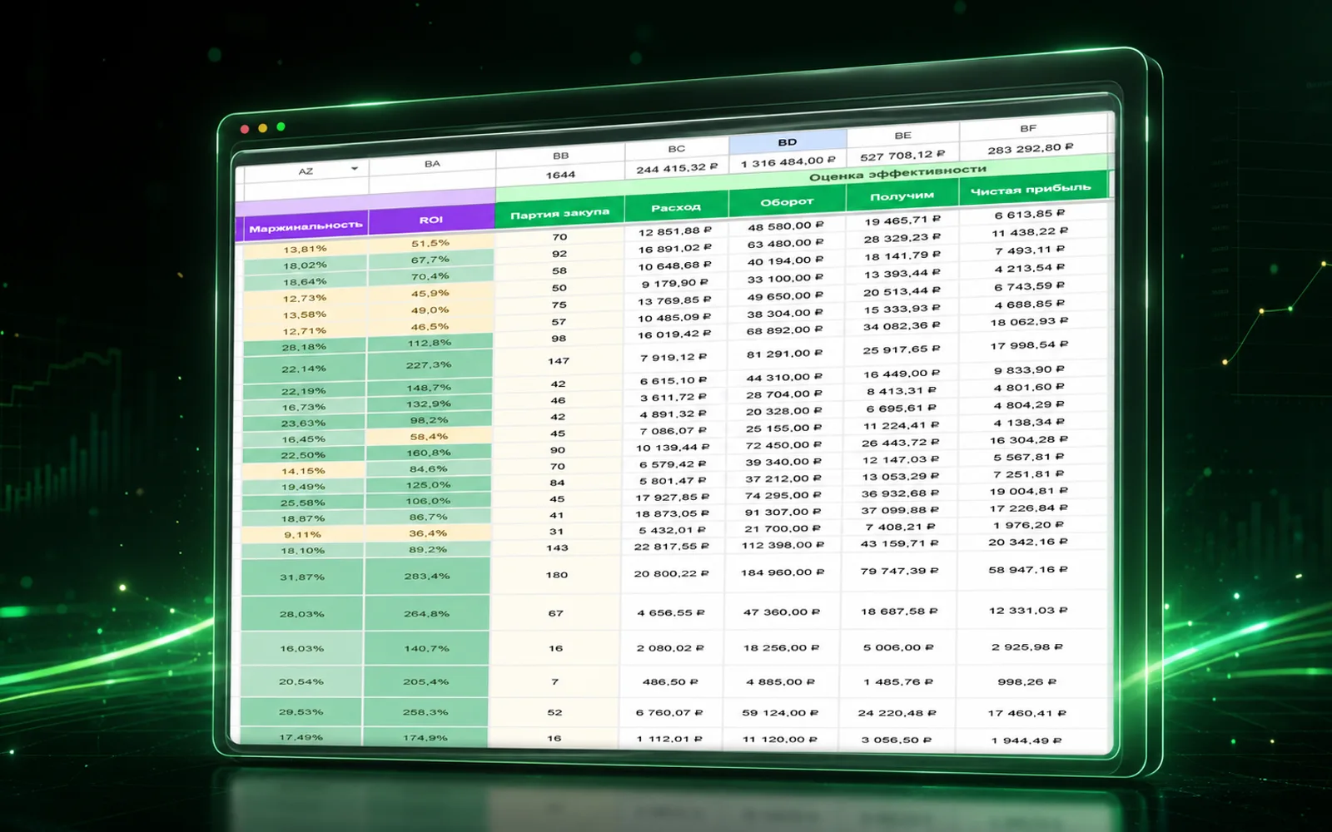Click the red window dot
The image size is (1332, 832).
pos(245,129)
